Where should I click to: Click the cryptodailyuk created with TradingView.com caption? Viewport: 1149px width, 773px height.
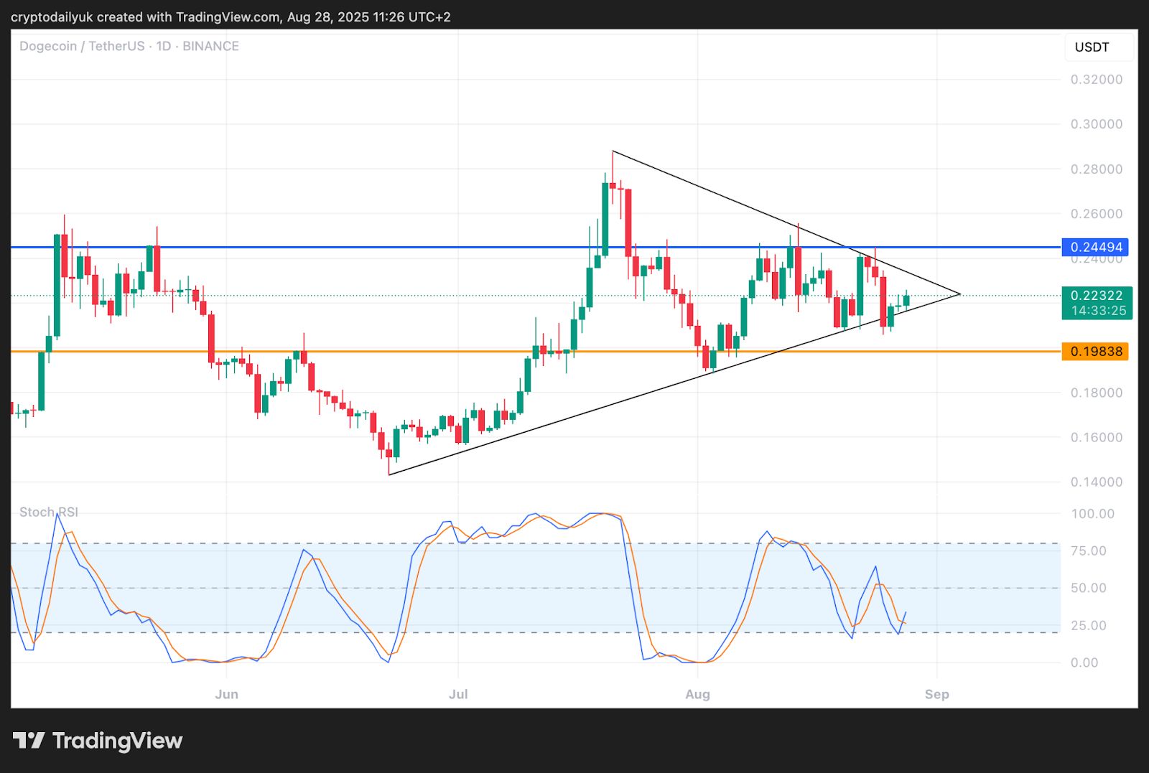[x=231, y=17]
